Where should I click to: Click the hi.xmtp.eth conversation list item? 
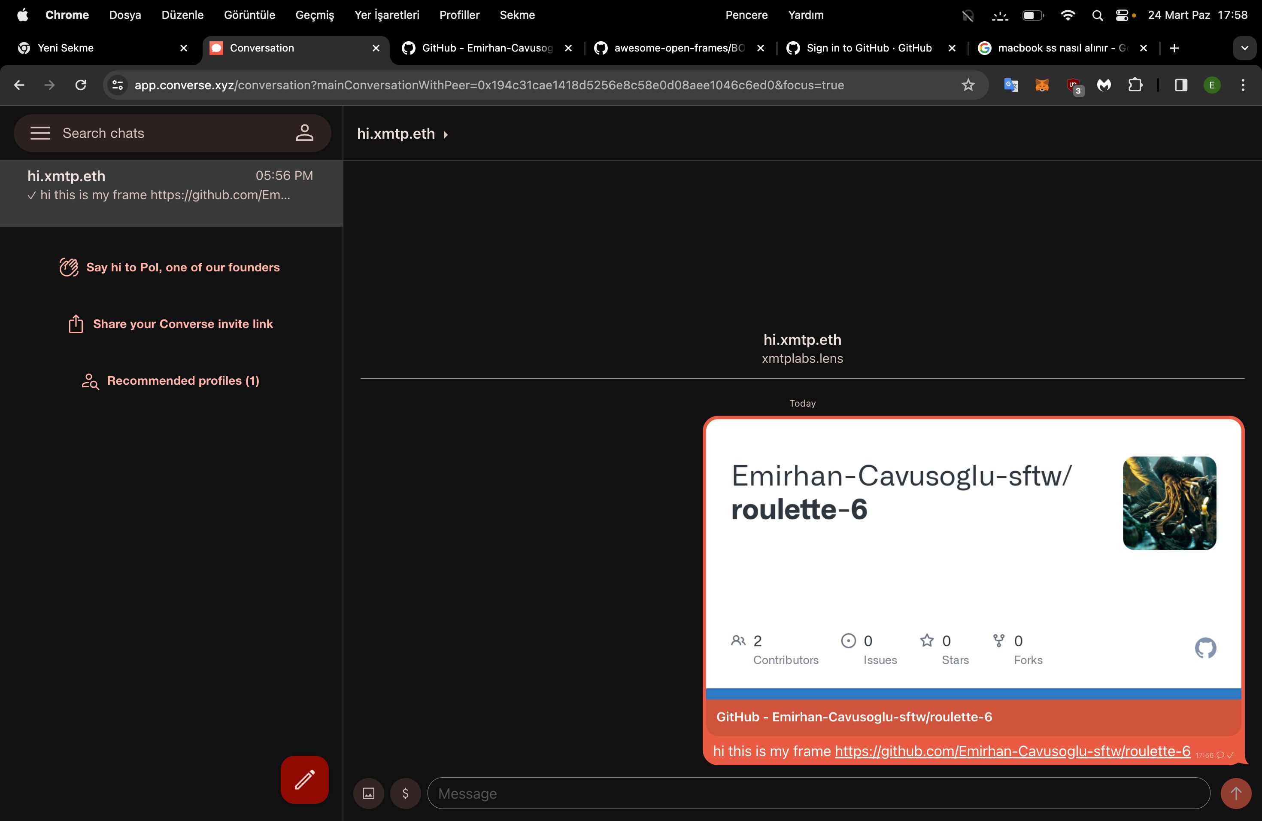pos(170,185)
